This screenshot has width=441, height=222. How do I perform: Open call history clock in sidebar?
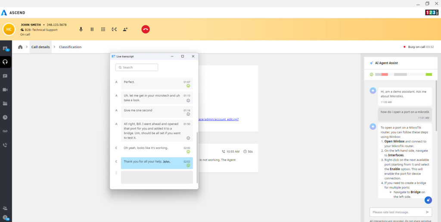[x=6, y=117]
